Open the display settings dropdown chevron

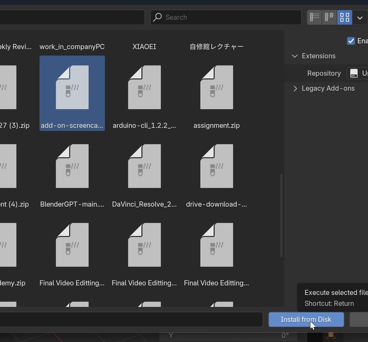pos(360,17)
